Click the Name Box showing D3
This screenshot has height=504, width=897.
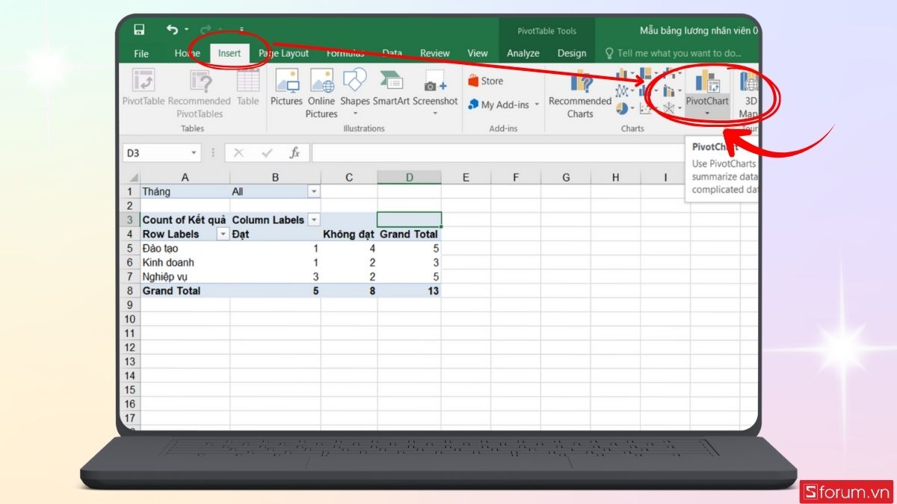pyautogui.click(x=157, y=152)
